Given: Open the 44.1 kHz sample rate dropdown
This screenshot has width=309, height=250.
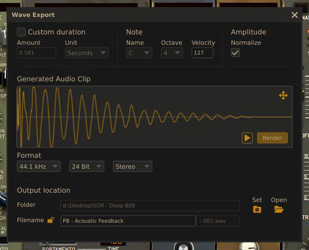Looking at the screenshot, I should [x=39, y=166].
